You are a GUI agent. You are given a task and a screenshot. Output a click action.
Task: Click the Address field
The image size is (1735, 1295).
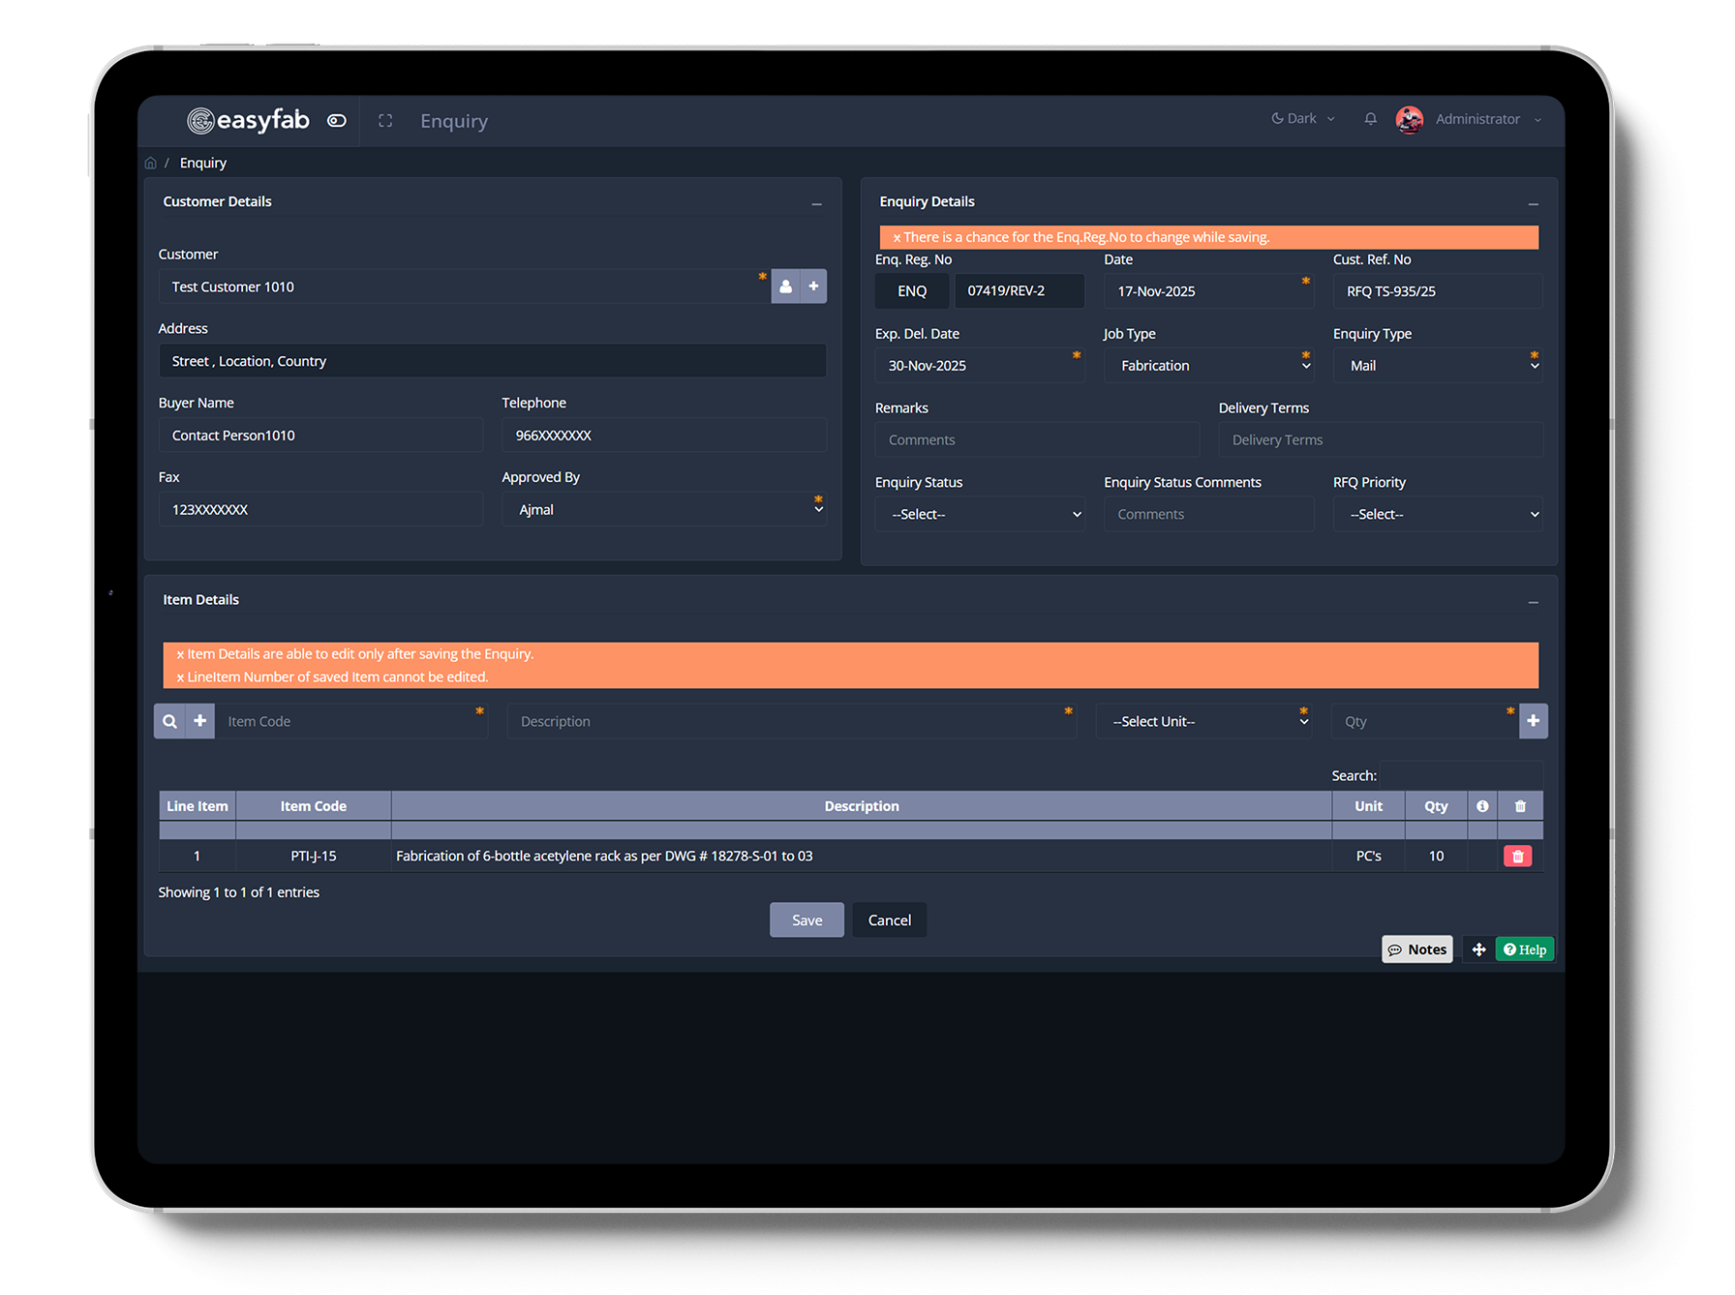click(x=492, y=361)
